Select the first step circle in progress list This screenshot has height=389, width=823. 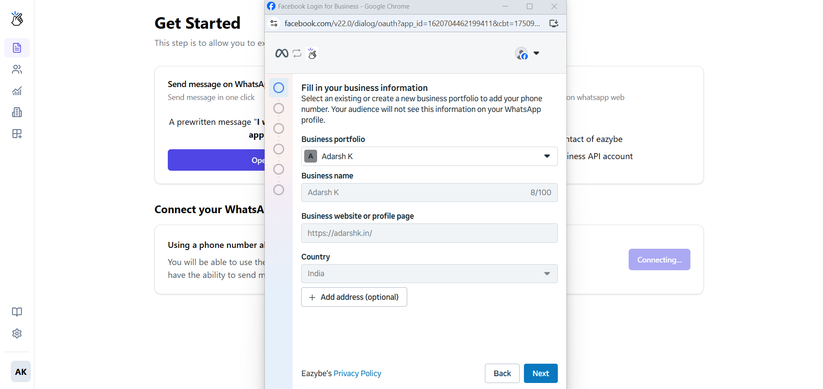point(278,87)
